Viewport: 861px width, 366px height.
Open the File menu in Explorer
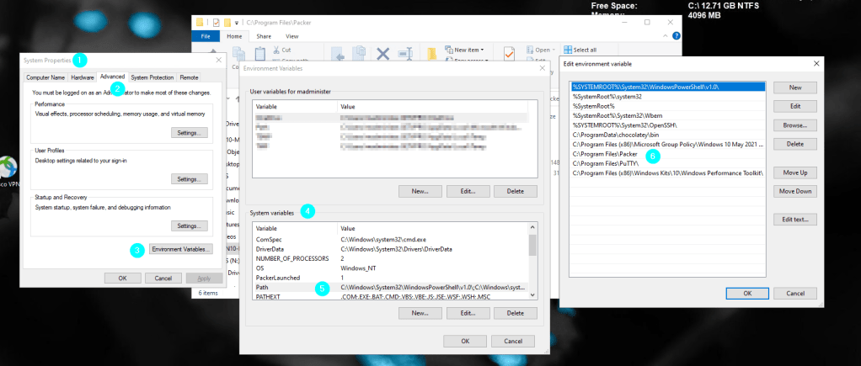(x=205, y=36)
